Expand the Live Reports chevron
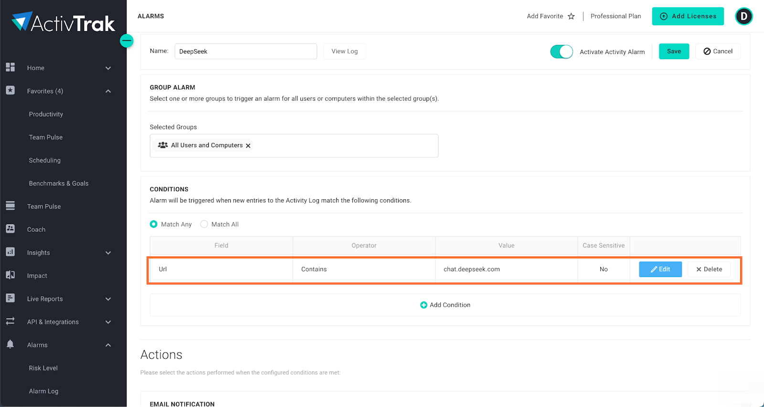Viewport: 764px width, 407px height. pos(108,299)
